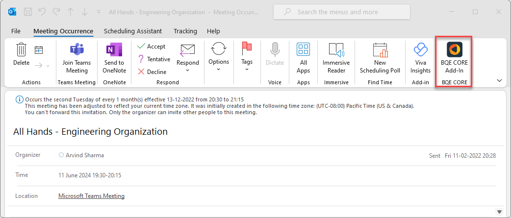Create a New Scheduling Poll
511x218 pixels.
(x=380, y=59)
